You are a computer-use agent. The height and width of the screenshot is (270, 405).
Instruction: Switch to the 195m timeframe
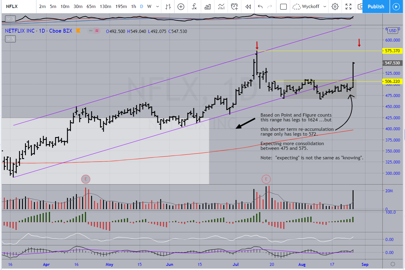click(x=121, y=7)
